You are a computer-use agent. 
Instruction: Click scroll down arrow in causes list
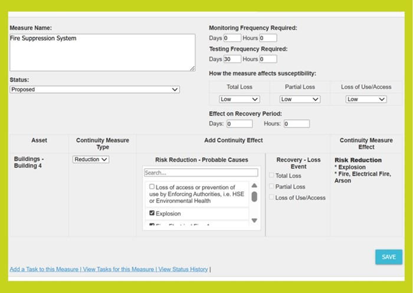254,220
